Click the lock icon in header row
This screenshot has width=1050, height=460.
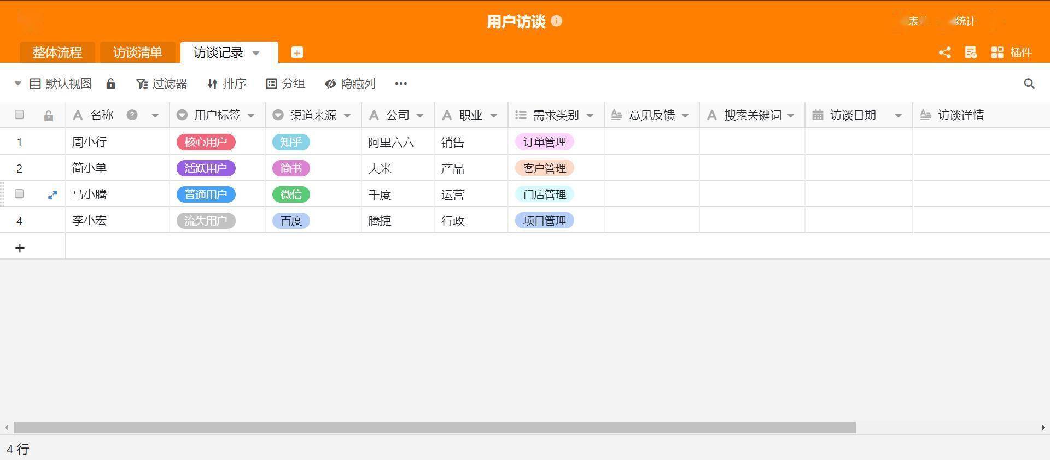click(x=49, y=115)
